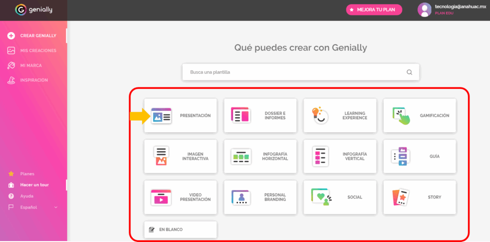Select the Infografía Horizontal icon

tap(241, 157)
